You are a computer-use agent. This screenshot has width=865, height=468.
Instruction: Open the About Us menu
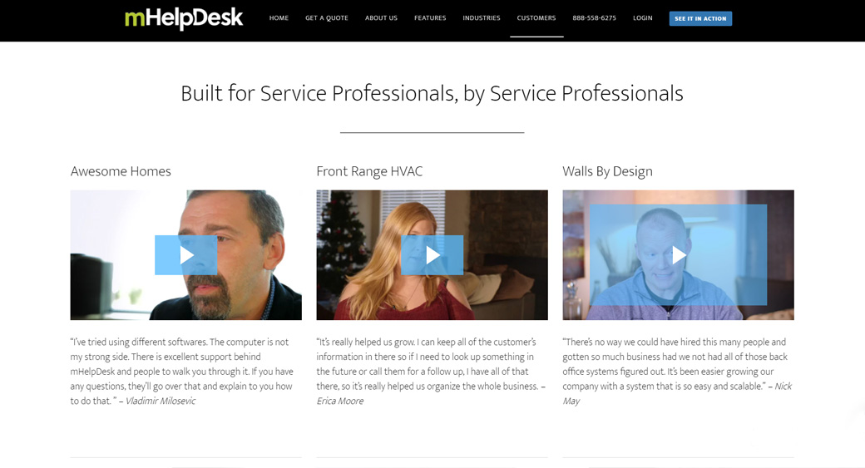click(x=381, y=18)
